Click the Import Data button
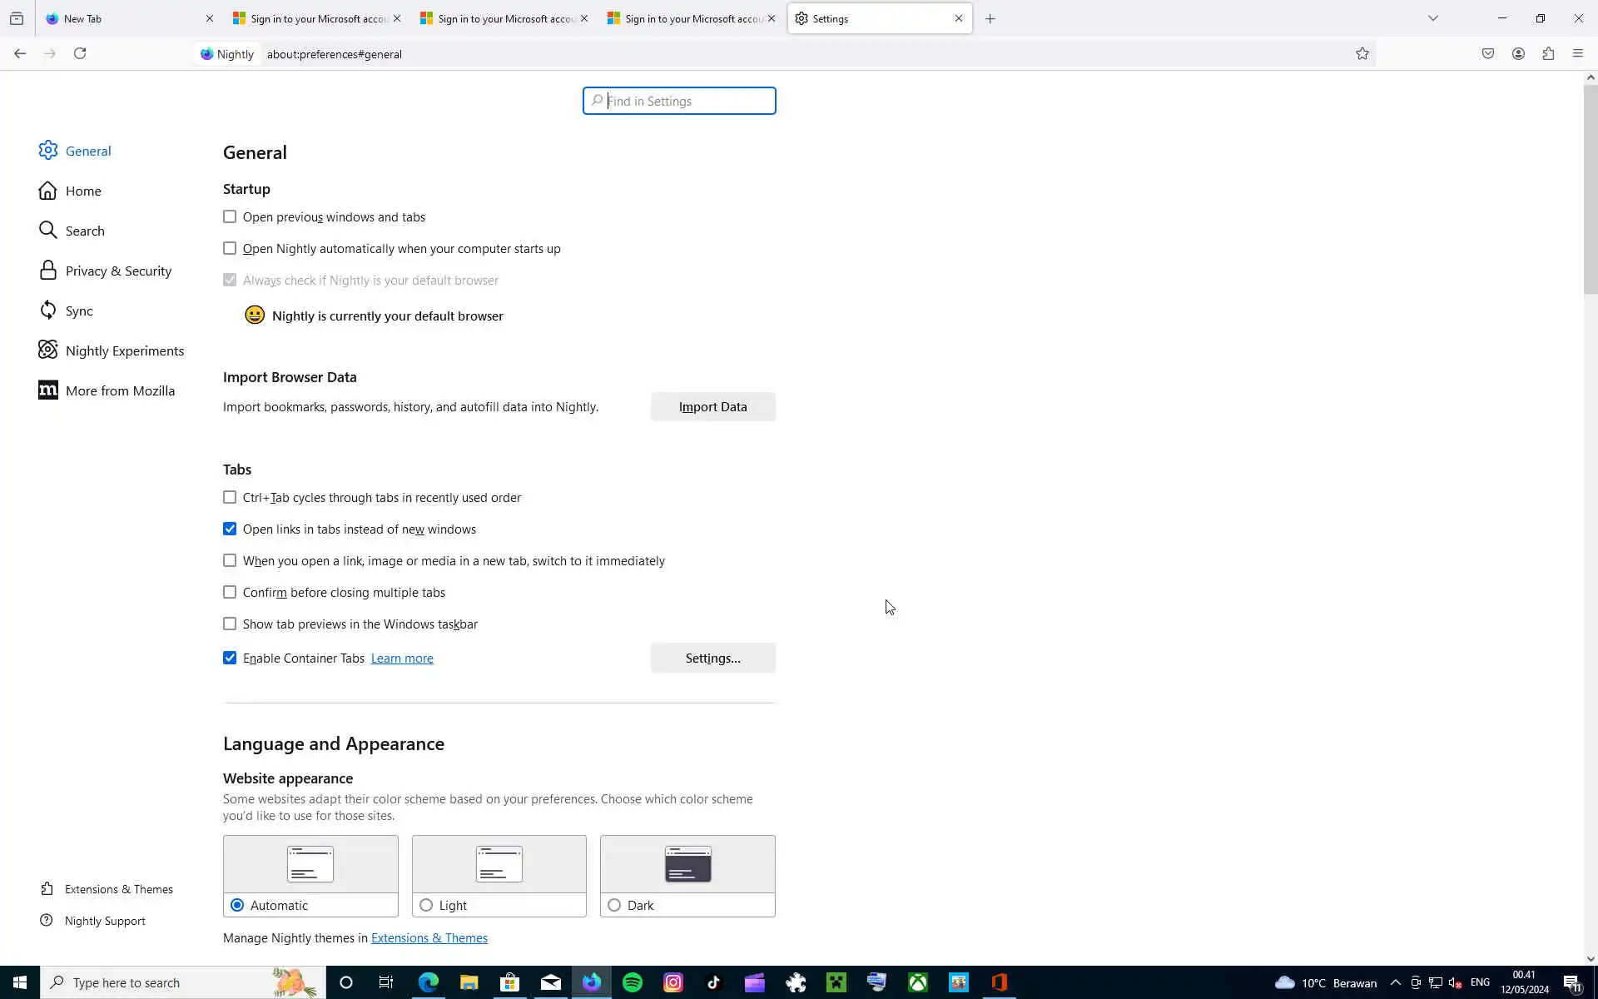Viewport: 1598px width, 999px height. click(712, 407)
